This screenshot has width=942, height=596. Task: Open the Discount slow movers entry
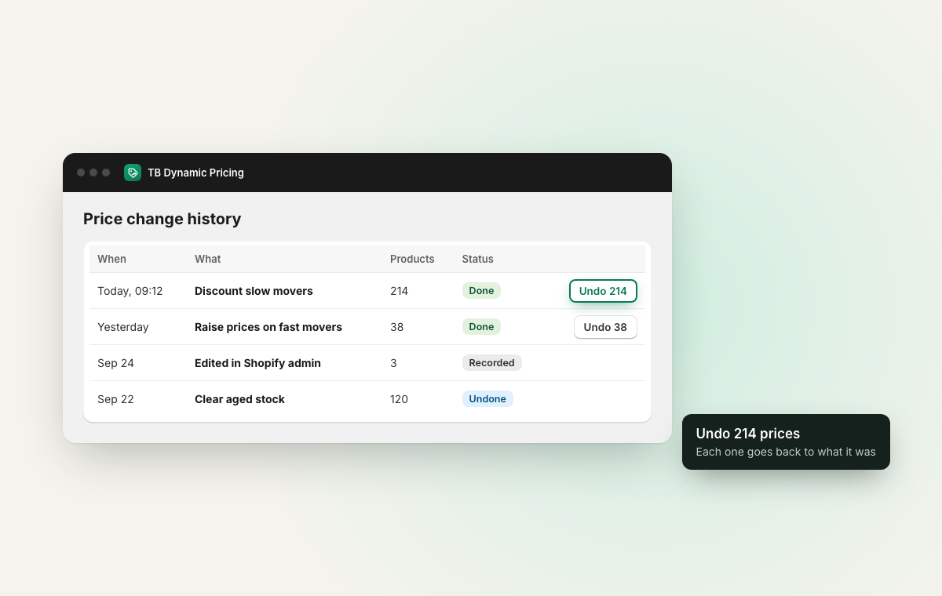point(254,291)
